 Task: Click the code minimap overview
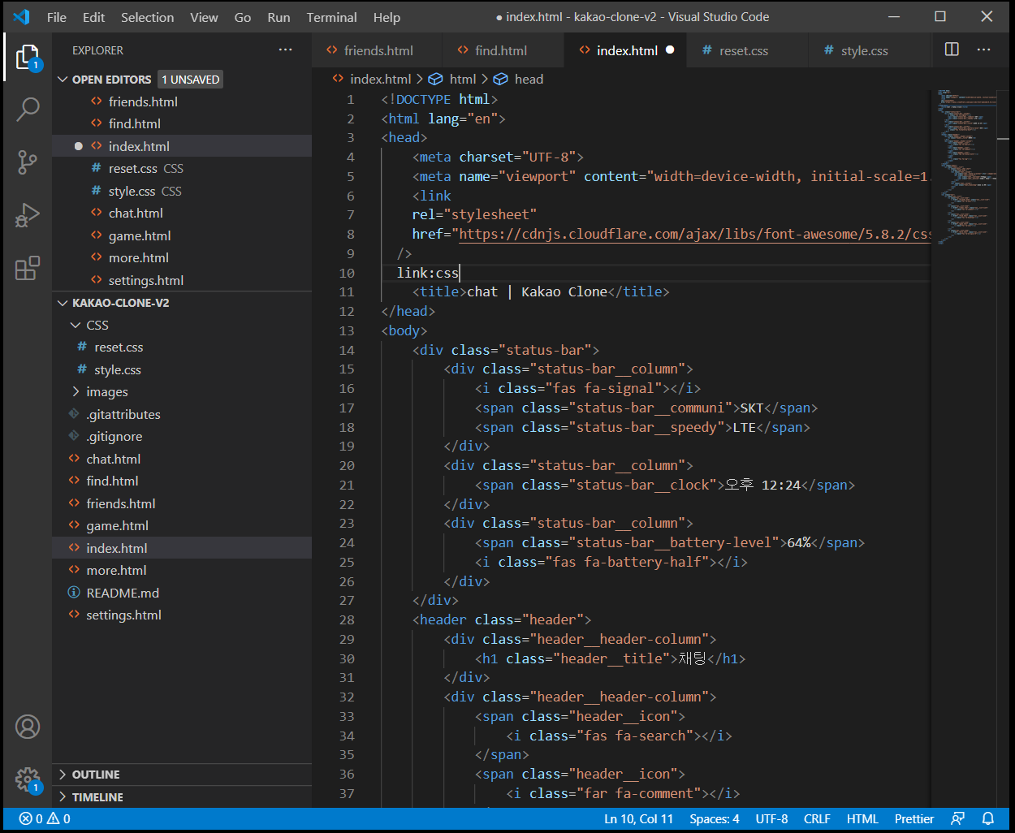click(x=966, y=166)
